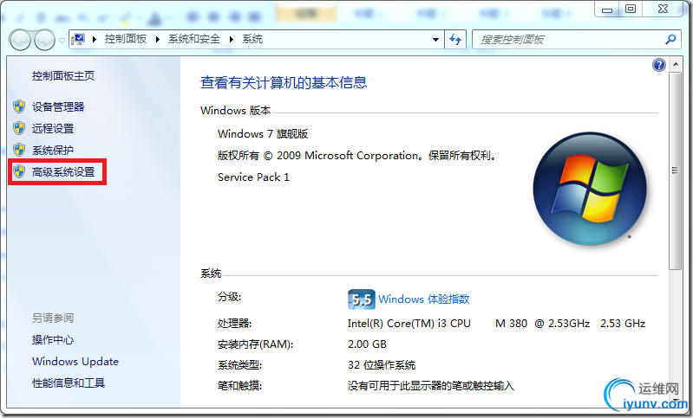Screen dimensions: 693x418
Task: Click the shield icon beside 设备管理器
Action: pos(19,106)
